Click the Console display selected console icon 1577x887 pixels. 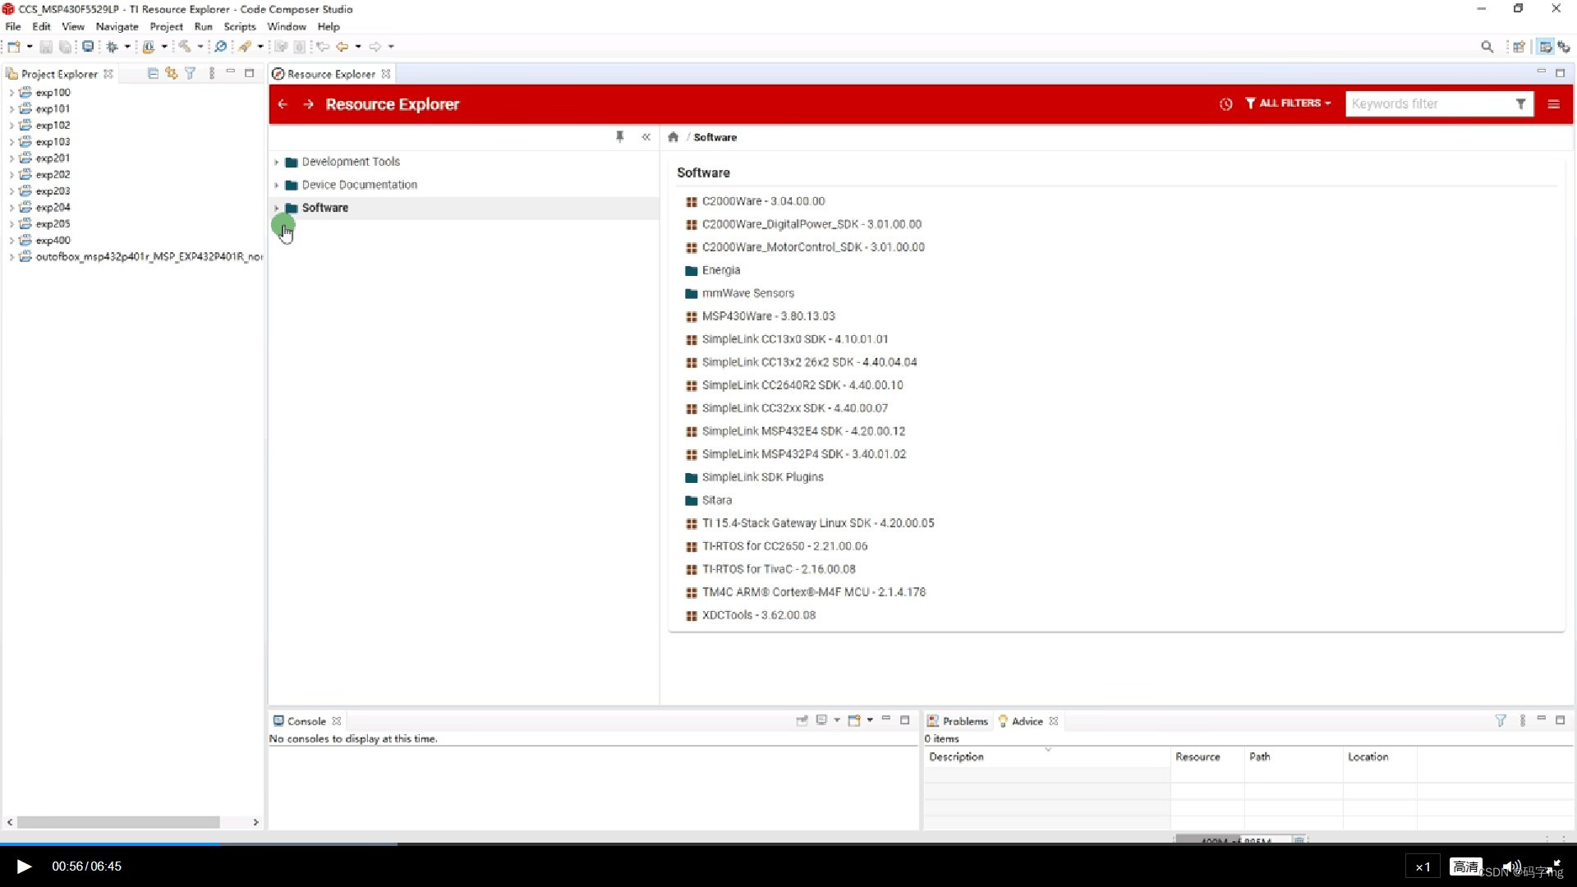point(821,720)
